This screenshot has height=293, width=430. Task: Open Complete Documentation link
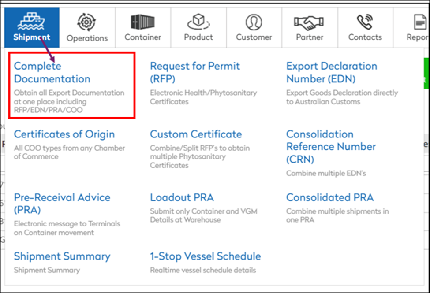52,72
